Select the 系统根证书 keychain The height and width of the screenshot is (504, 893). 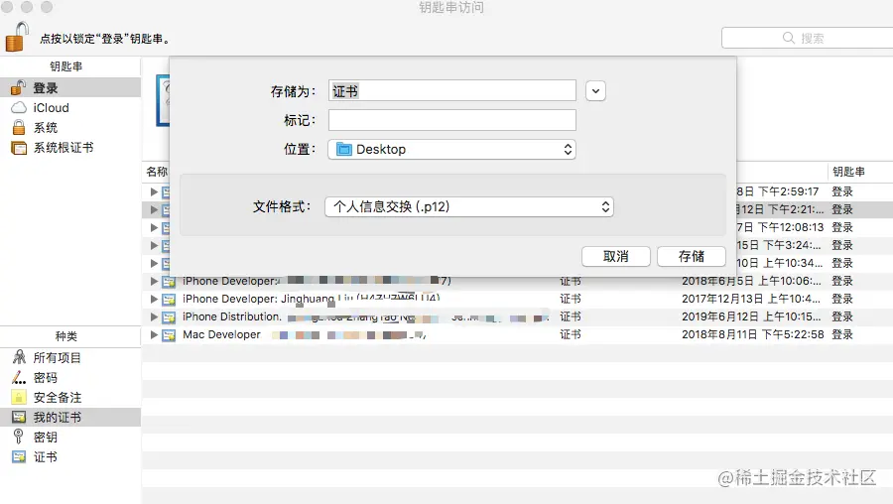(x=70, y=148)
